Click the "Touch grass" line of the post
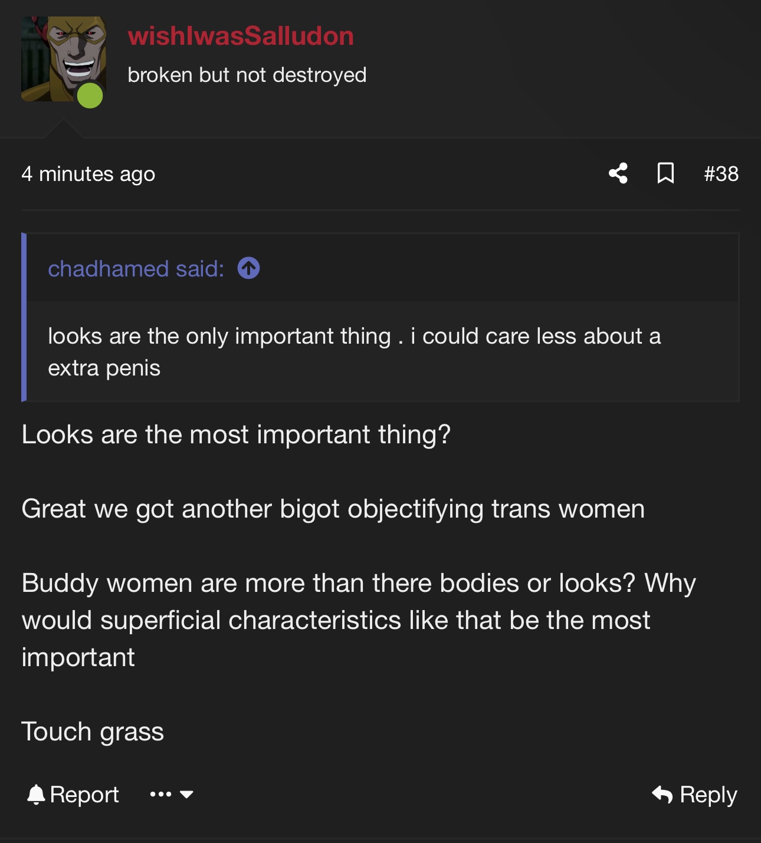This screenshot has height=843, width=761. click(x=93, y=732)
